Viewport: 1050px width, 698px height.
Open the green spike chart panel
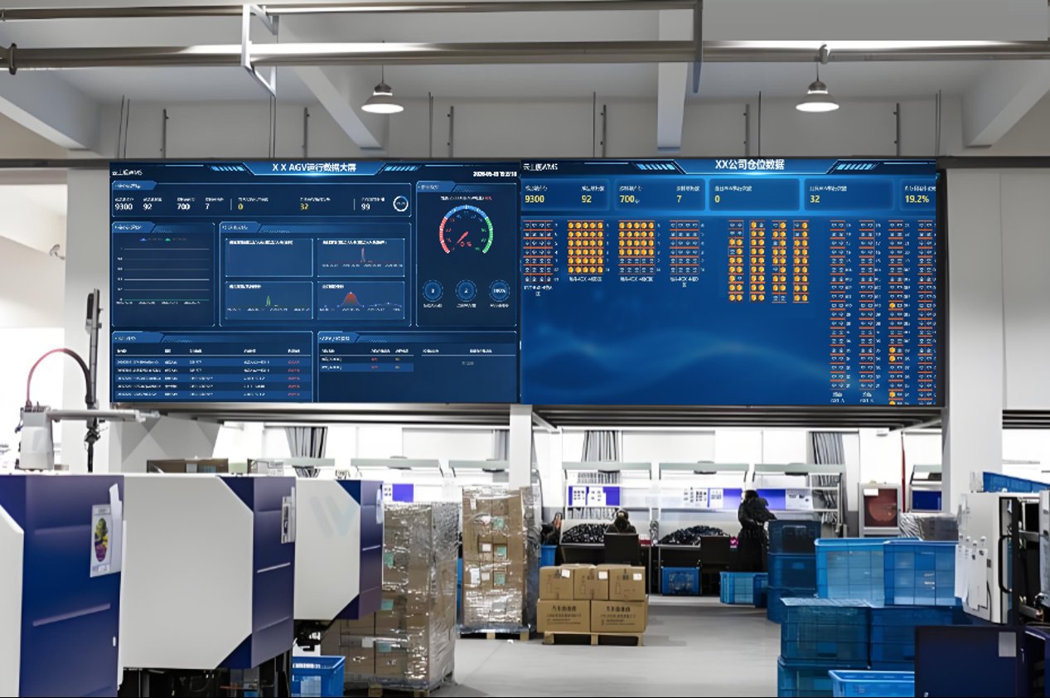269,300
